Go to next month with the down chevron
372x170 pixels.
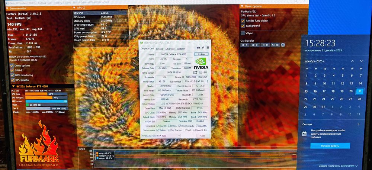(362, 61)
